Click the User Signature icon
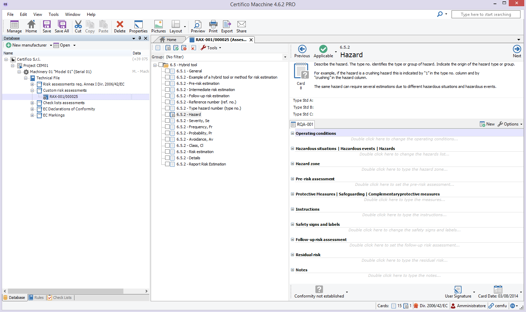The image size is (526, 312). (x=458, y=289)
